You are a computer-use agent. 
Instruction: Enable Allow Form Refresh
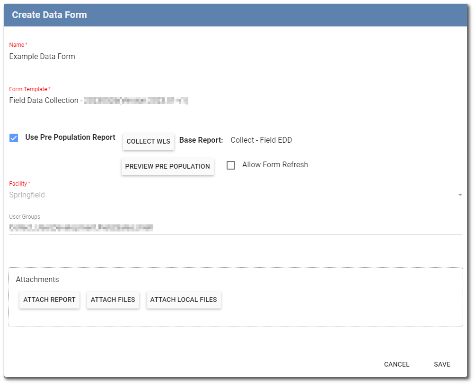point(231,165)
